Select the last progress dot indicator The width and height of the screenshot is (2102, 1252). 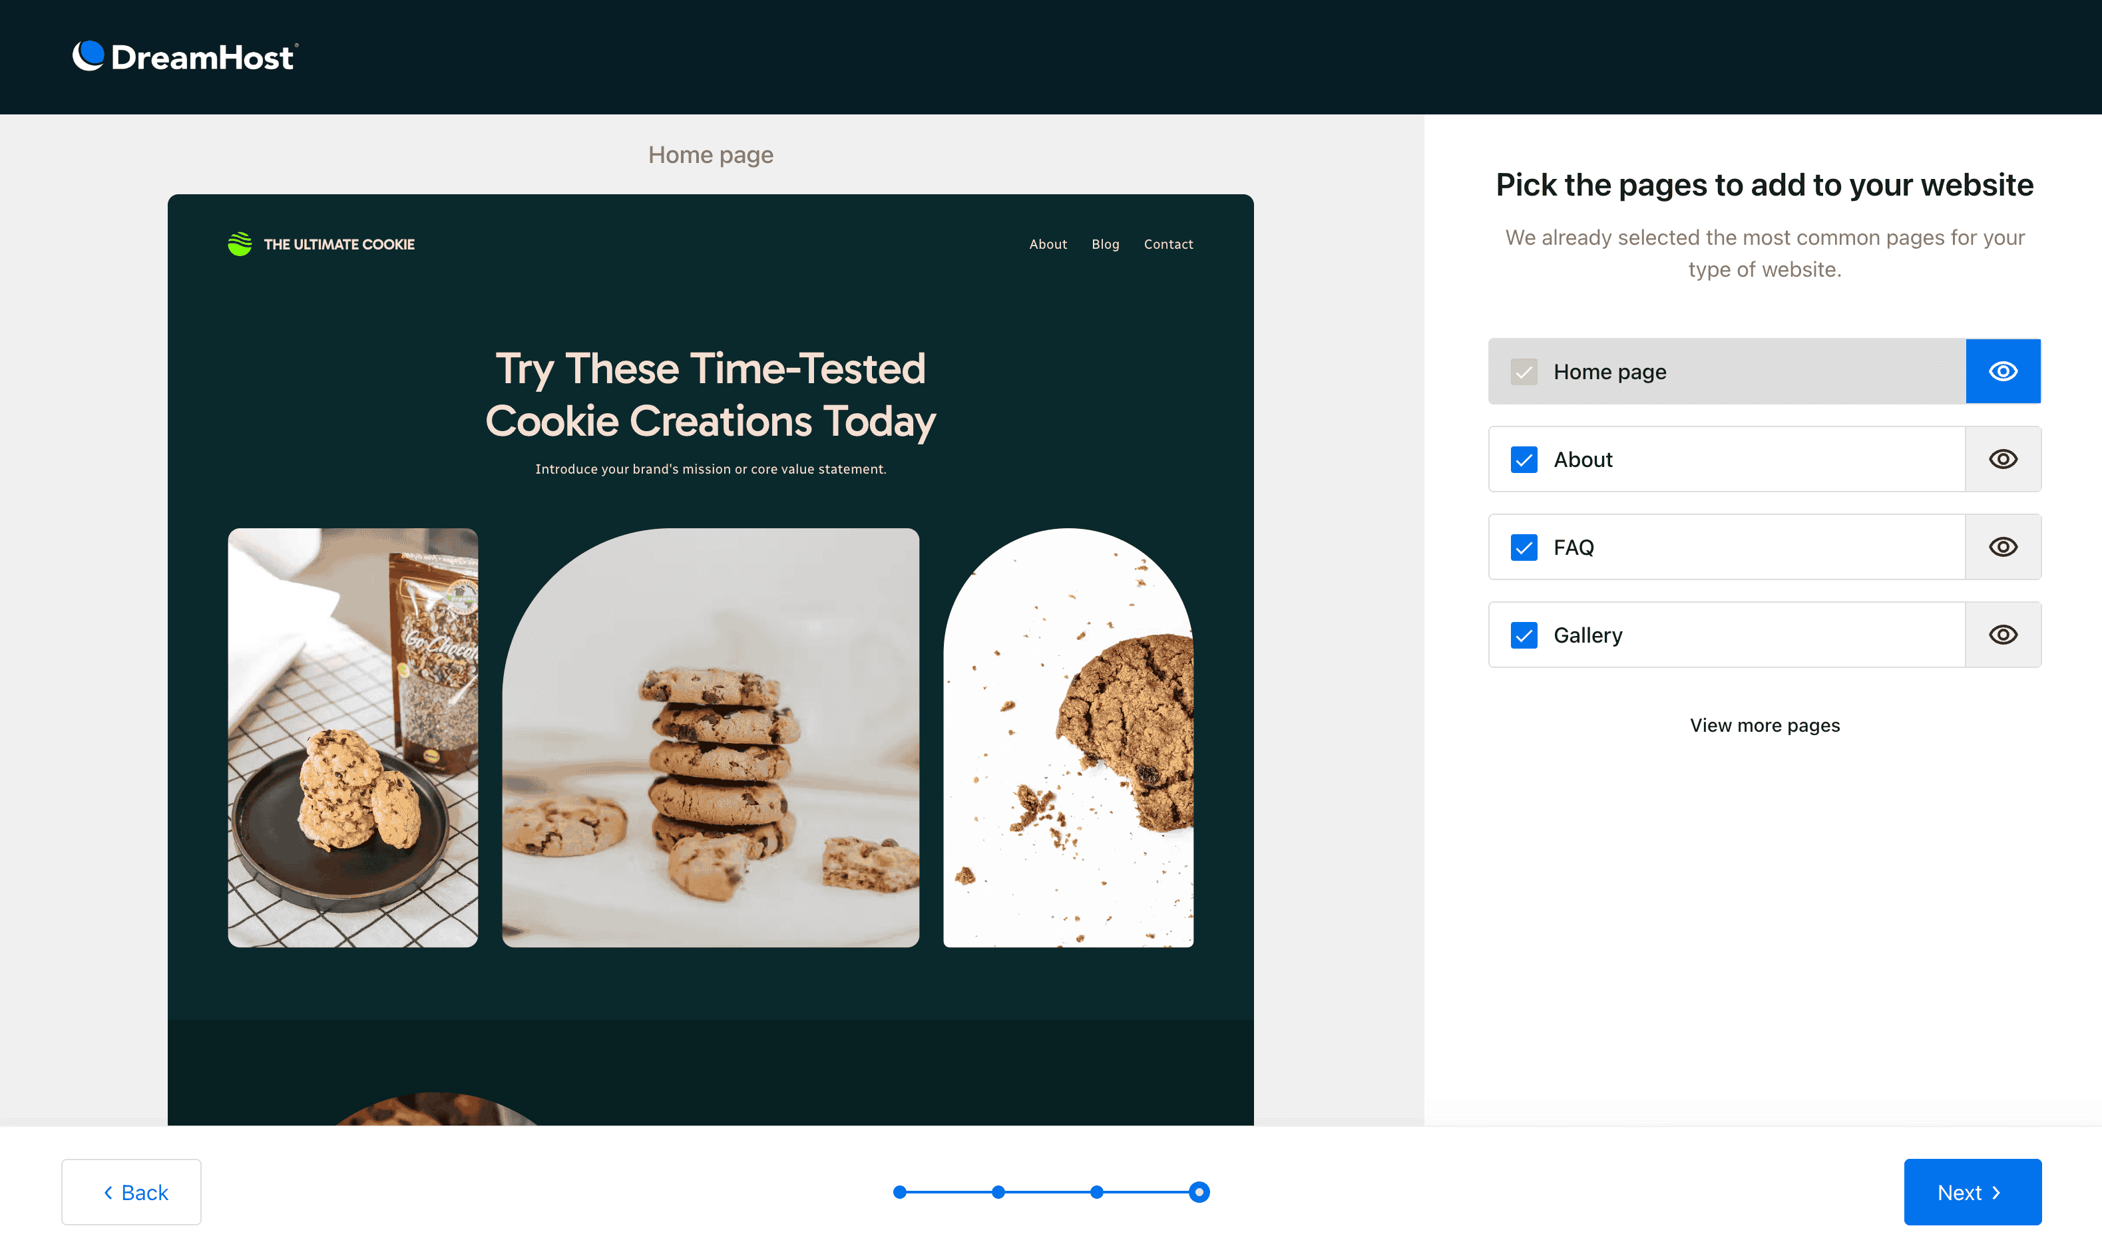[1199, 1192]
